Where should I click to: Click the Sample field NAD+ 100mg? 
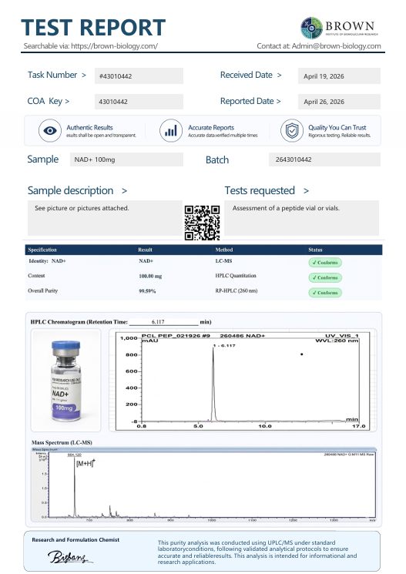[x=126, y=159]
